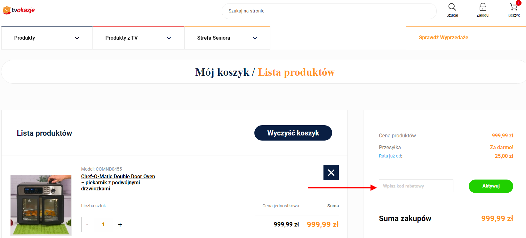
Task: Focus the Szukaj na stronie search box
Action: click(x=329, y=11)
